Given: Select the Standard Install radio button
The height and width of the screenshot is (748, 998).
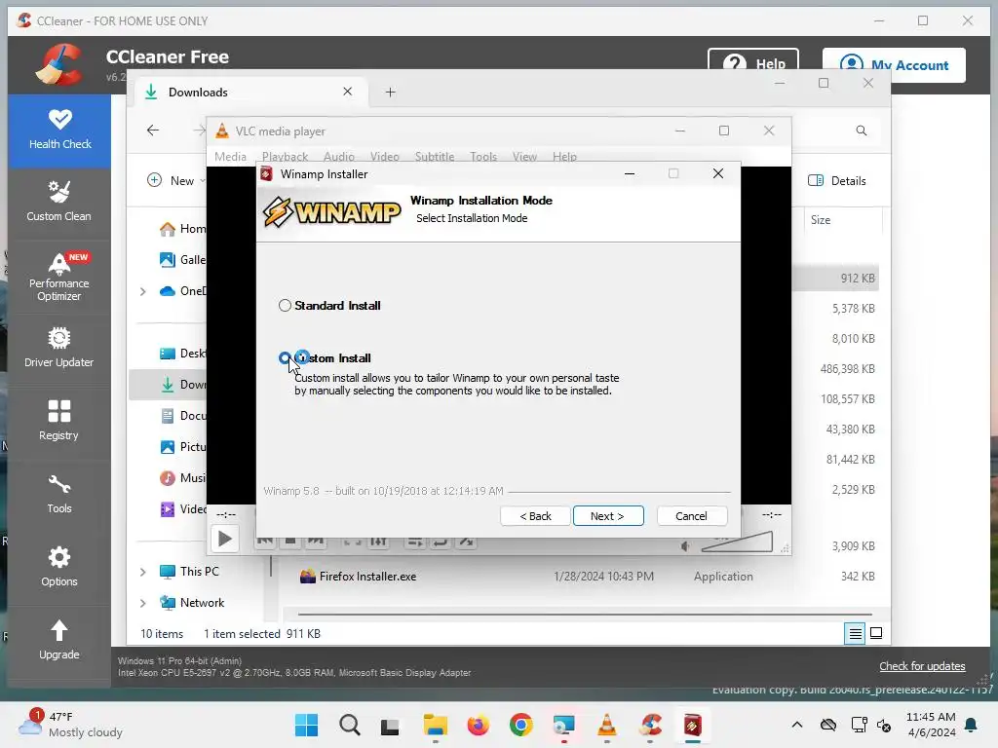Looking at the screenshot, I should (285, 305).
